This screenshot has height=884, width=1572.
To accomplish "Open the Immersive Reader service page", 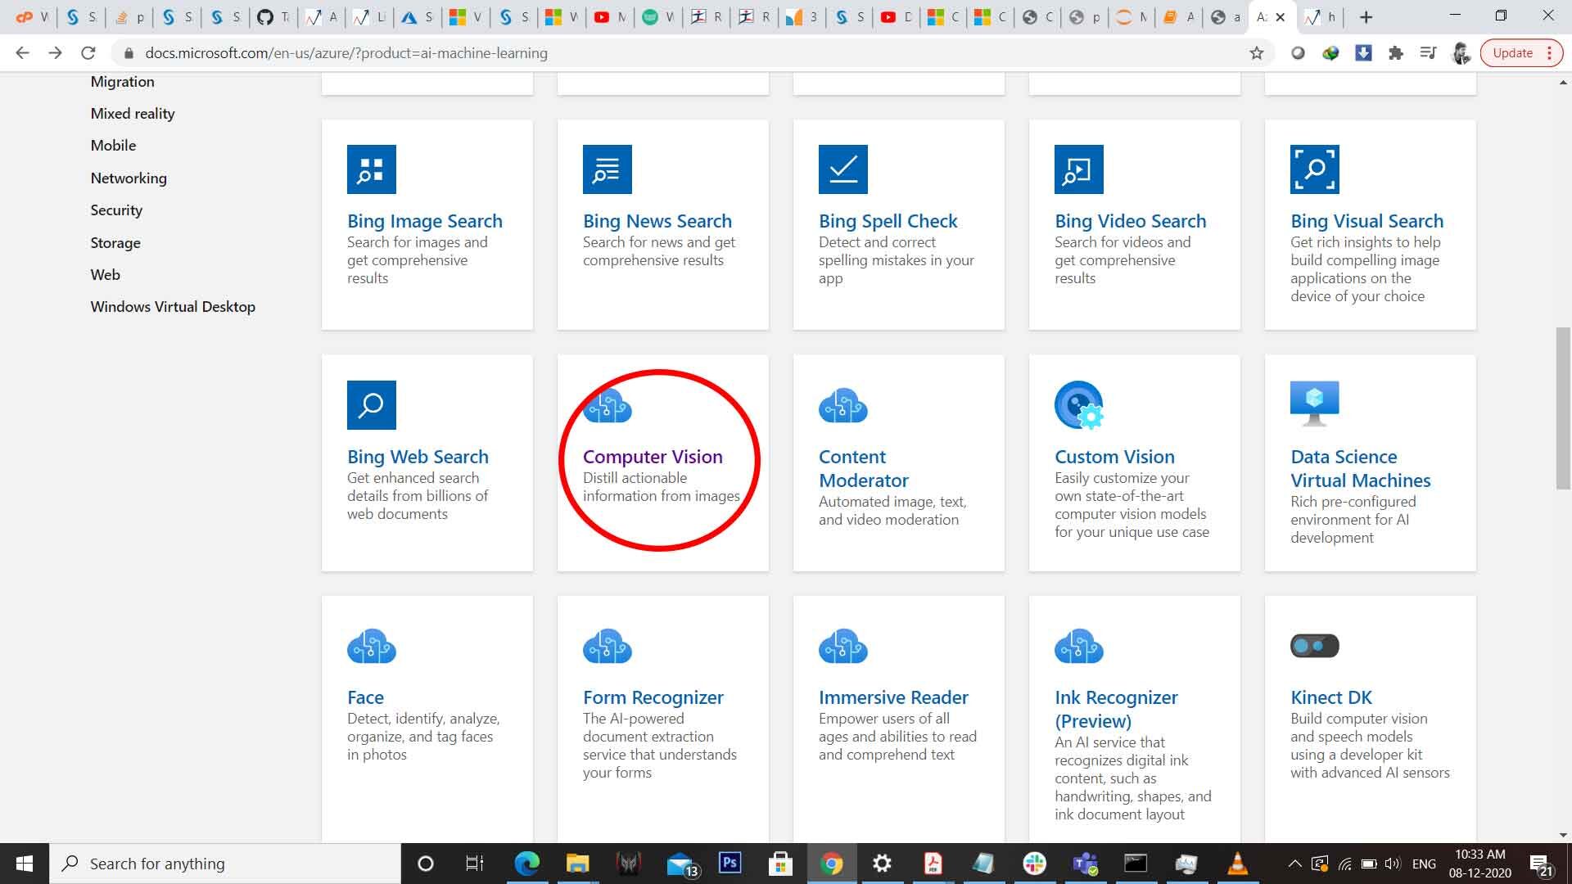I will (x=894, y=697).
